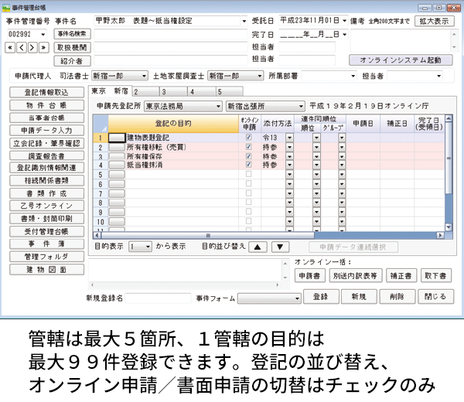This screenshot has height=402, width=464.
Task: Uncheck online application for 所有権移転 (売買)
Action: tap(248, 146)
